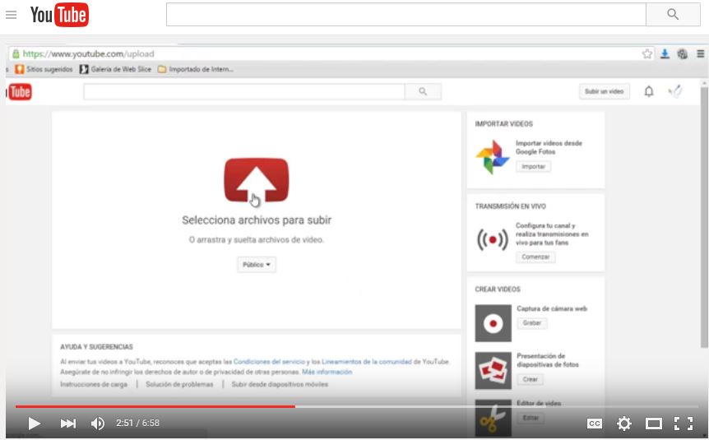709x440 pixels.
Task: Click IMPORTAR VIDEOS heading
Action: pos(503,124)
